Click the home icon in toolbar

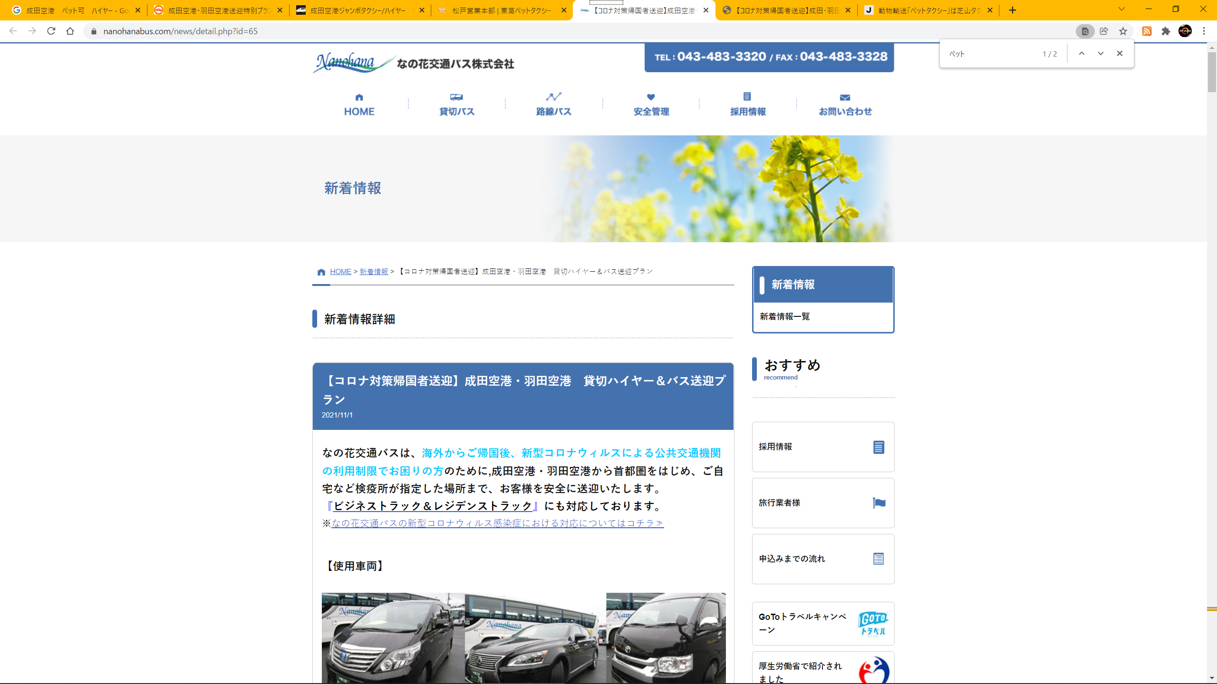pos(70,31)
